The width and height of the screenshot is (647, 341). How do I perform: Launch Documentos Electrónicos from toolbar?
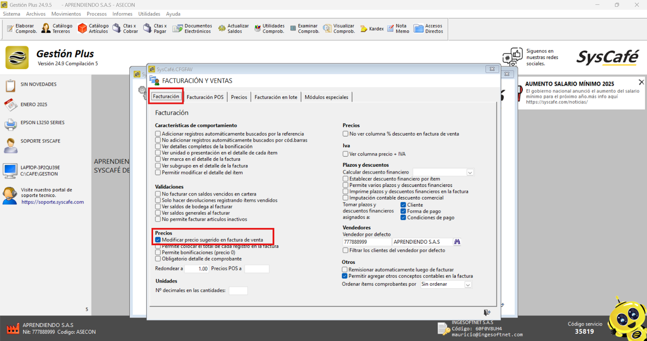[192, 28]
